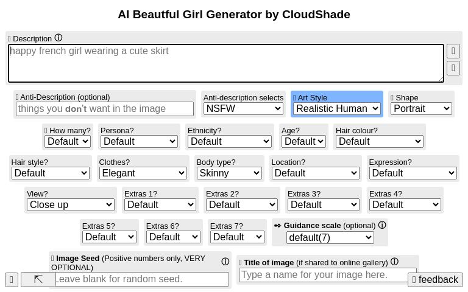Expand the Body type dropdown
468x292 pixels.
pos(229,173)
